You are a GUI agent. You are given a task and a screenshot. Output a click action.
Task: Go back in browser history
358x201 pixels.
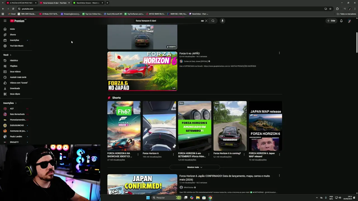pyautogui.click(x=3, y=9)
